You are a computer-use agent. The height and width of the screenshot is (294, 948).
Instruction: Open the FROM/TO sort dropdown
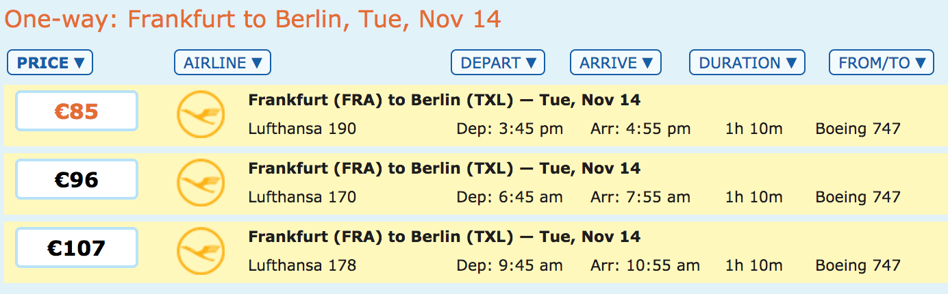[x=881, y=63]
